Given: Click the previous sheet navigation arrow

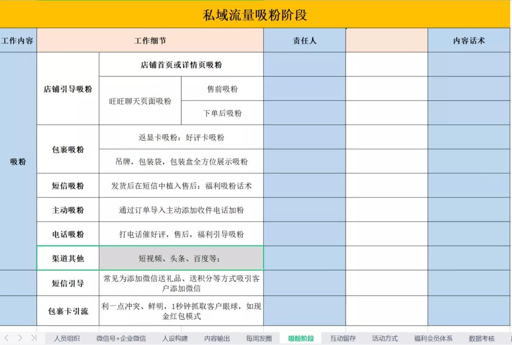Looking at the screenshot, I should (7, 338).
